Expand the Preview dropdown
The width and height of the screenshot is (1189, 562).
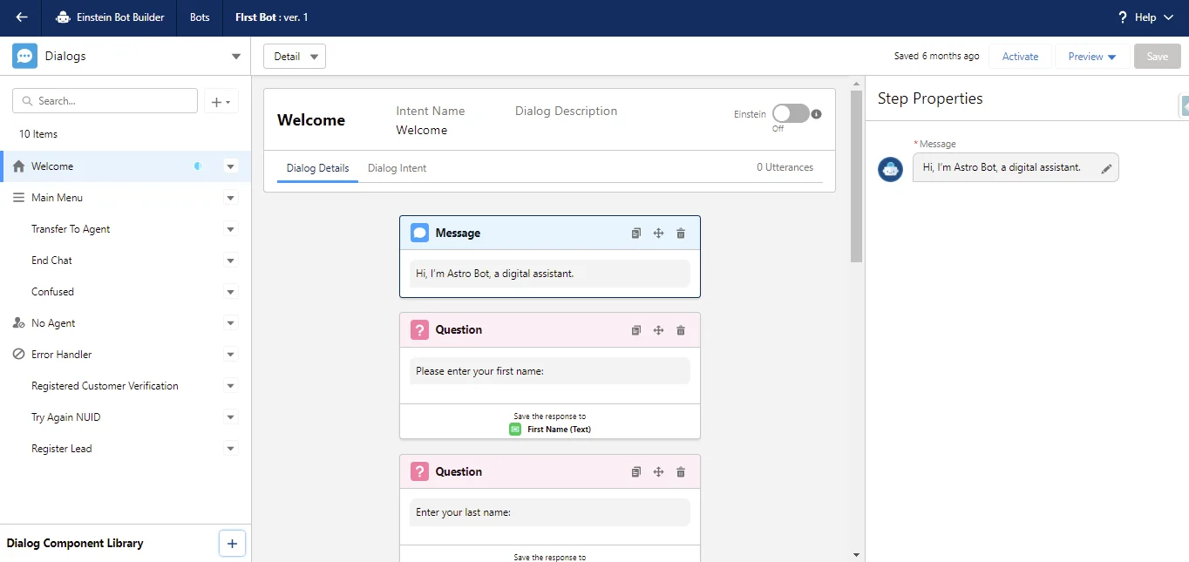(1090, 56)
